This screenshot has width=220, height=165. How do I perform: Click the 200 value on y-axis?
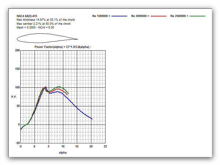[x=17, y=50]
